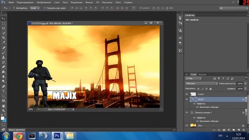
Task: Open the Фильтр menu
Action: coord(89,2)
